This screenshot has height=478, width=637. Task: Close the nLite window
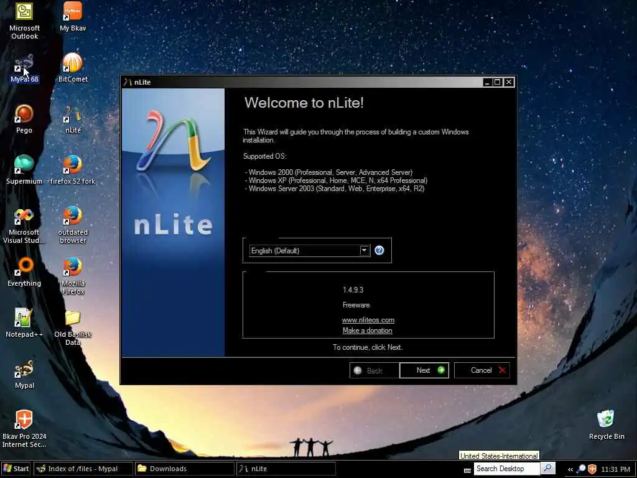point(509,82)
